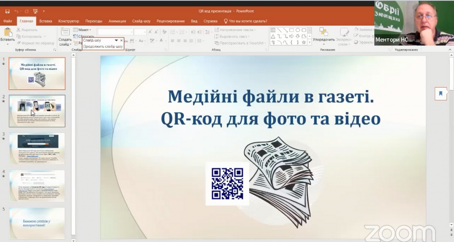Screen dimensions: 454x242
Task: Center text alignment icon
Action: click(x=179, y=41)
